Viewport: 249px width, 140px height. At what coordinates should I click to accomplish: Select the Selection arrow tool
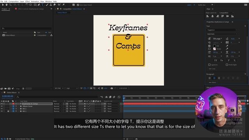coord(3,5)
